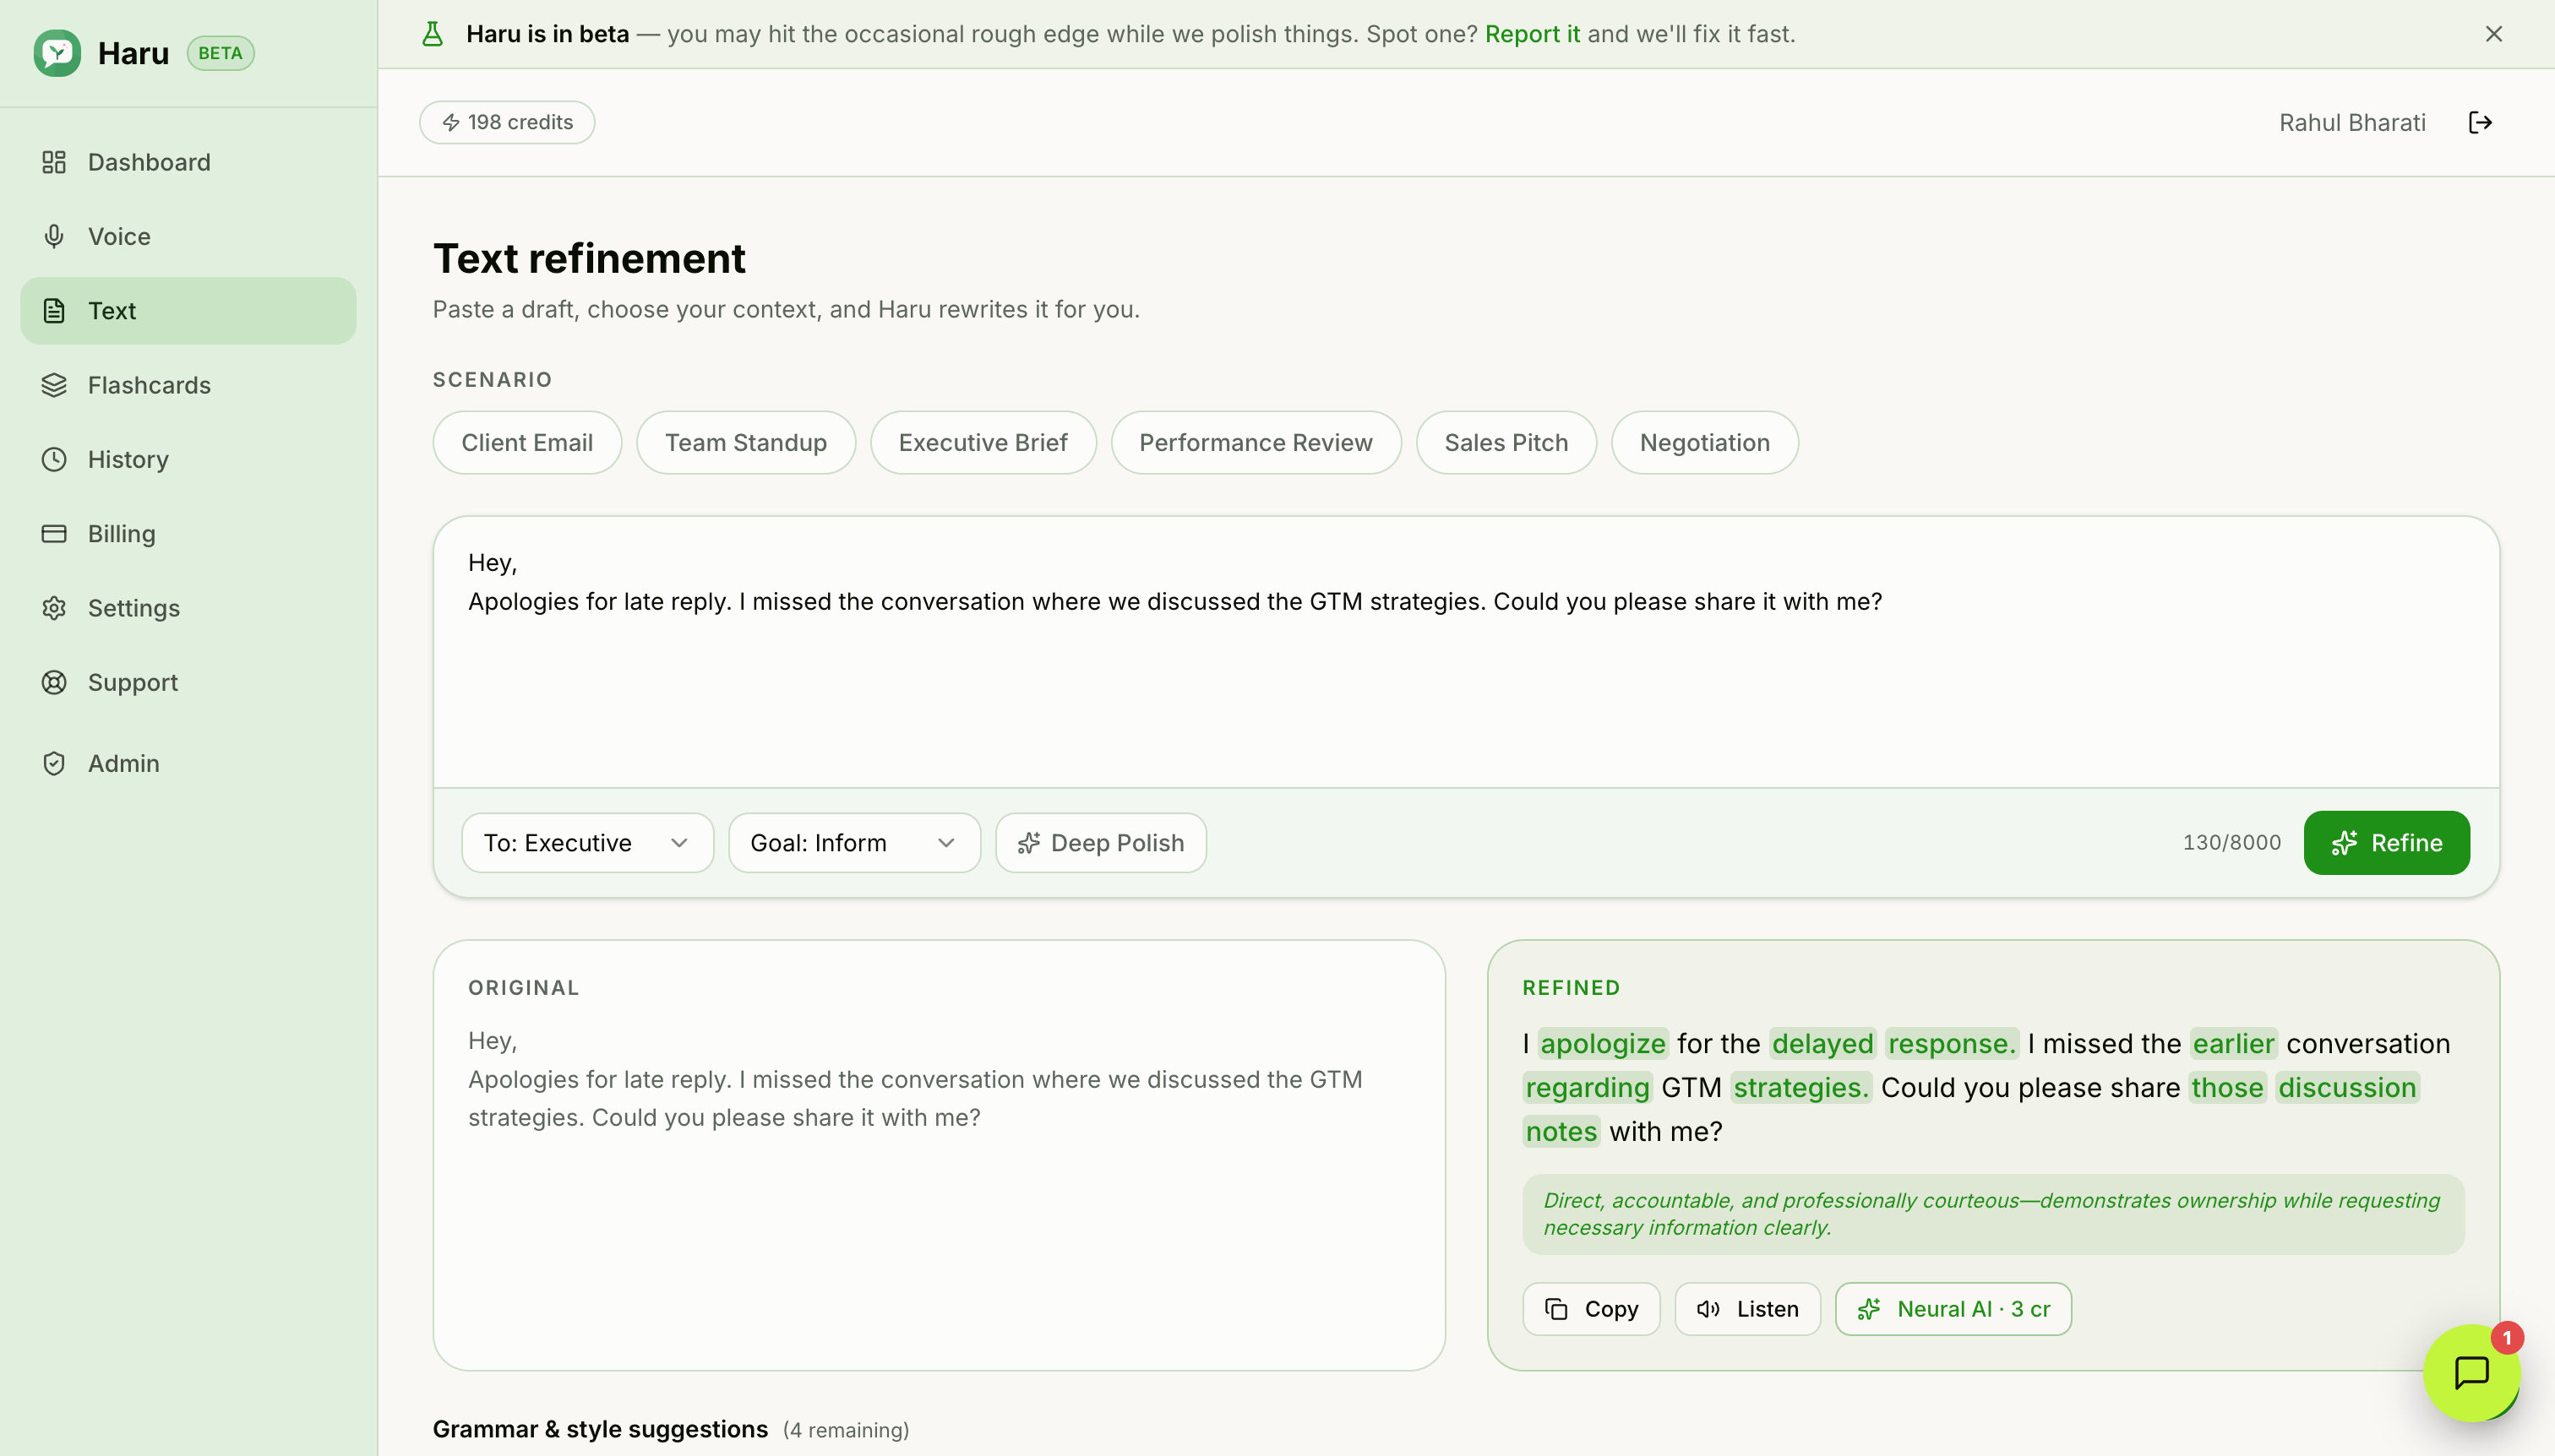The height and width of the screenshot is (1456, 2555).
Task: Click the Neural AI sparkle icon
Action: point(1869,1309)
